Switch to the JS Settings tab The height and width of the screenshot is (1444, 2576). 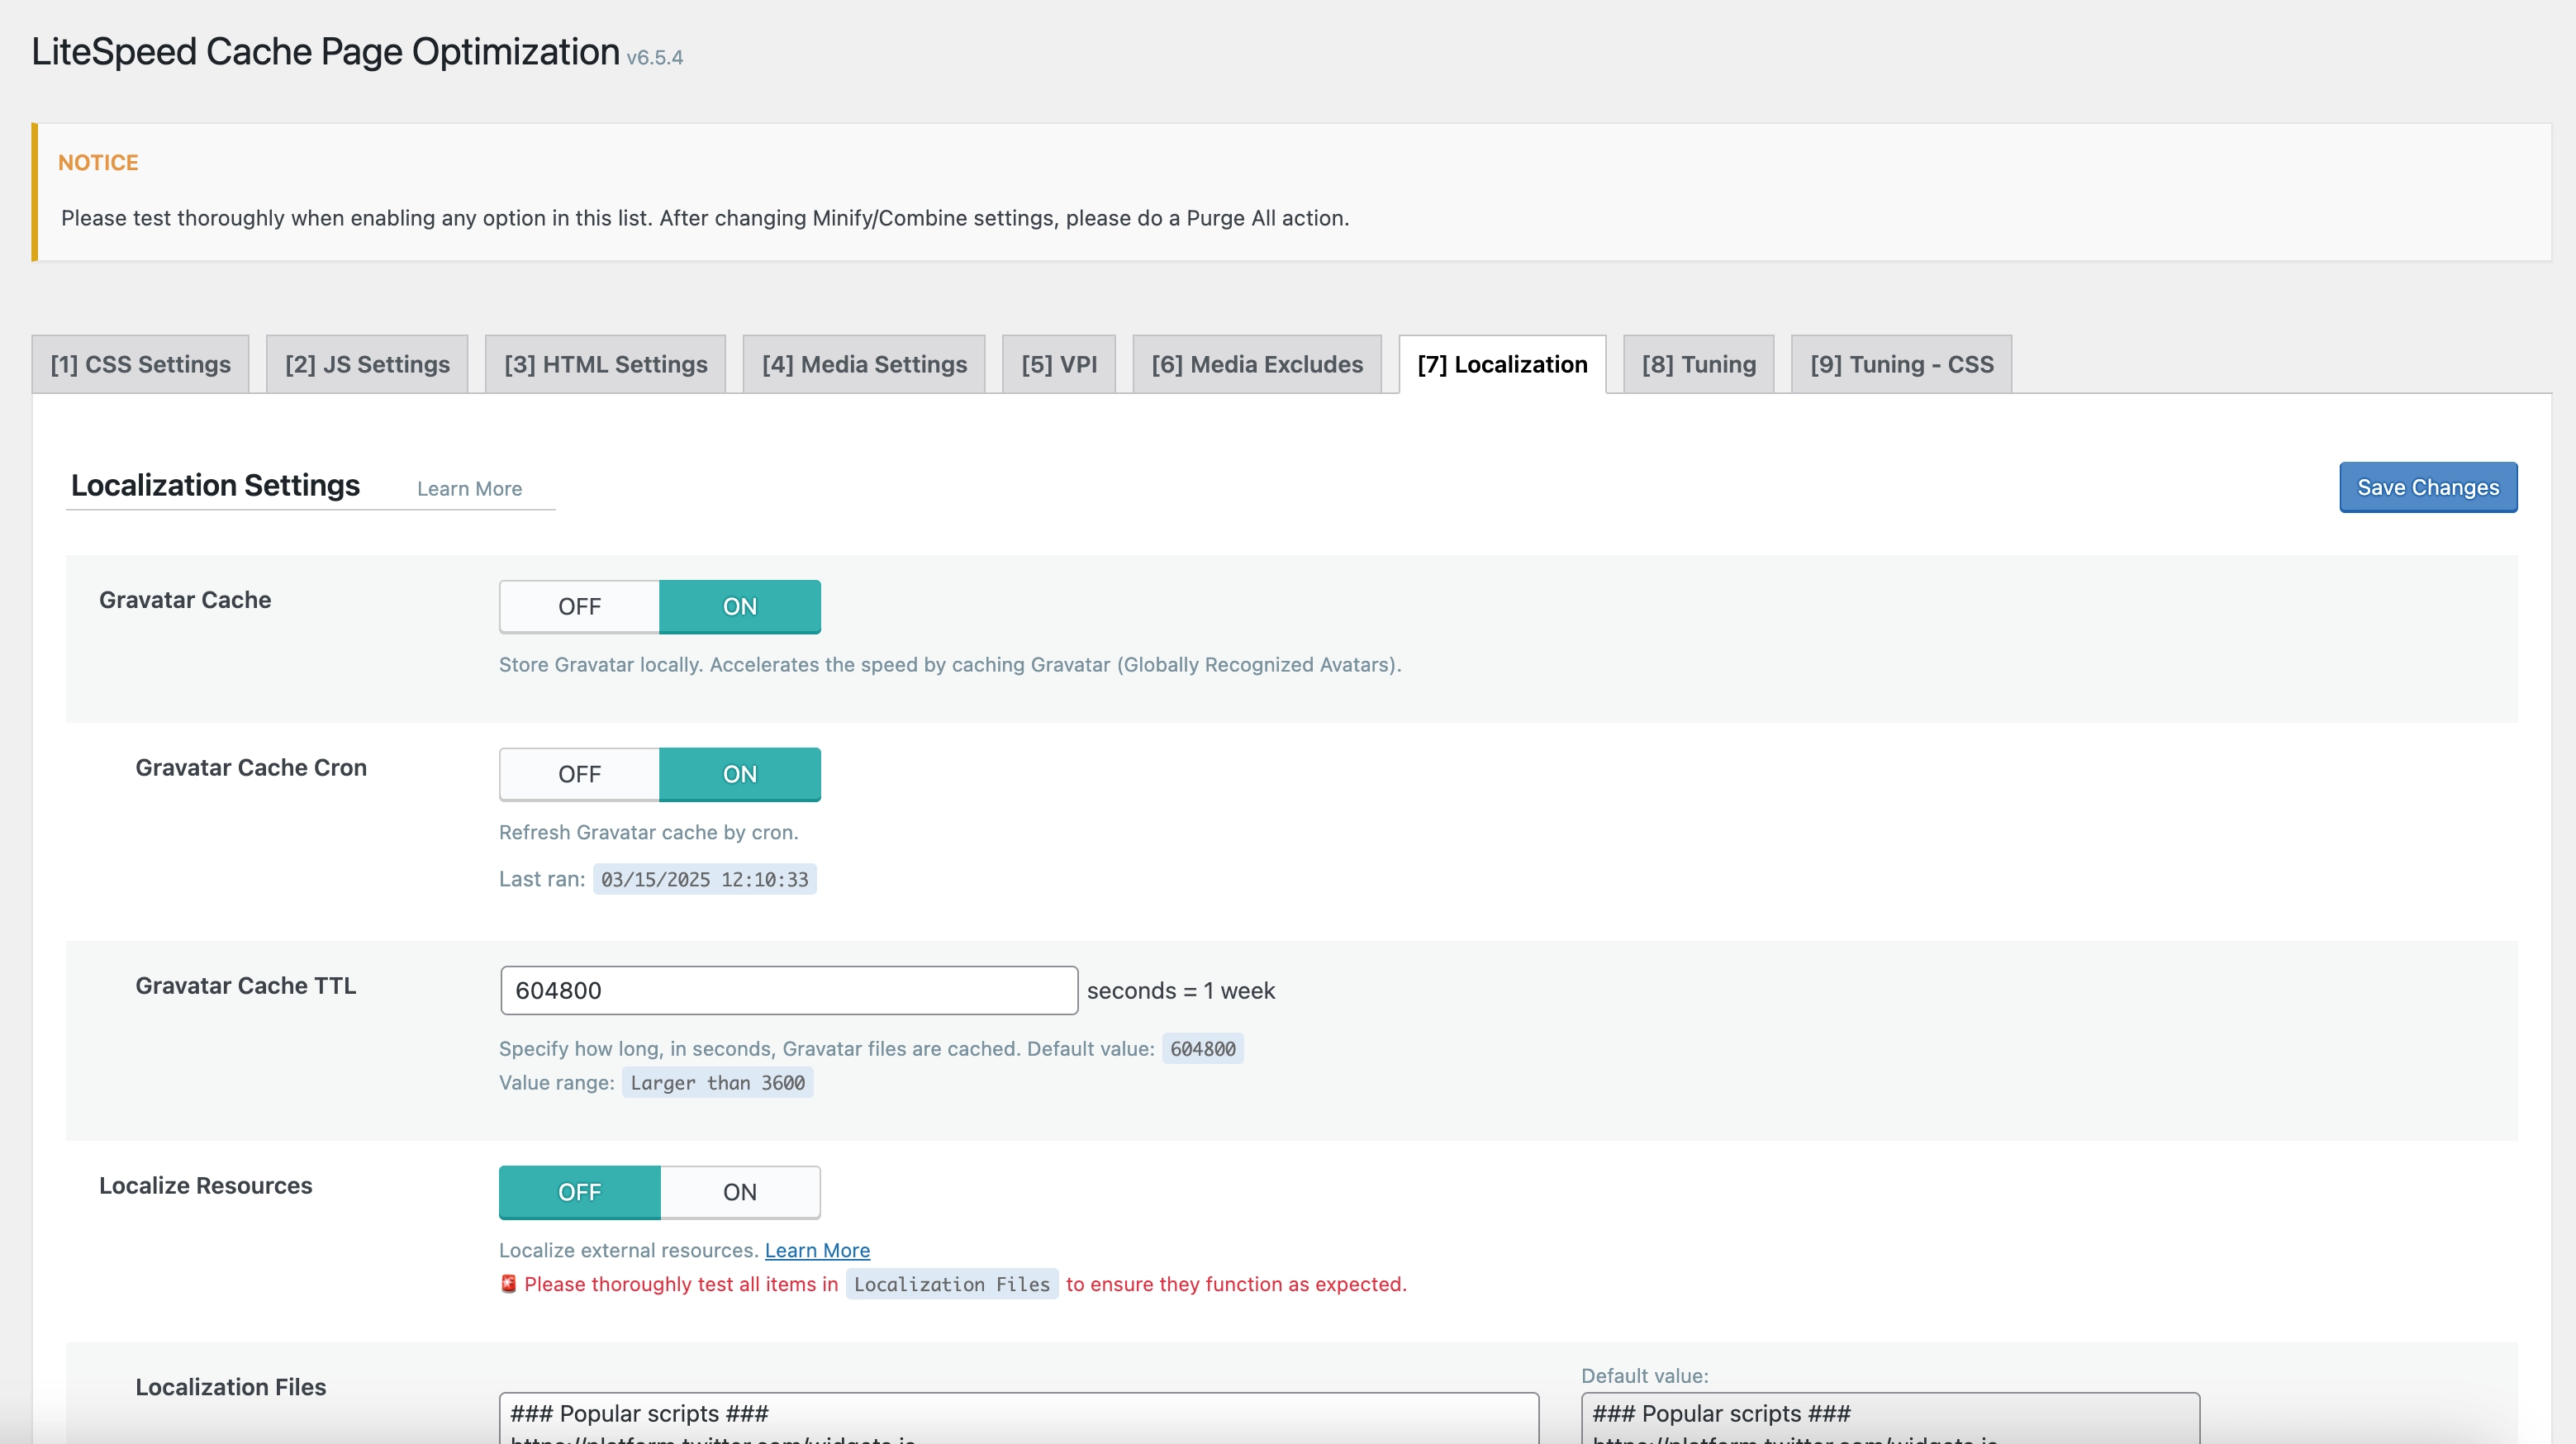367,364
